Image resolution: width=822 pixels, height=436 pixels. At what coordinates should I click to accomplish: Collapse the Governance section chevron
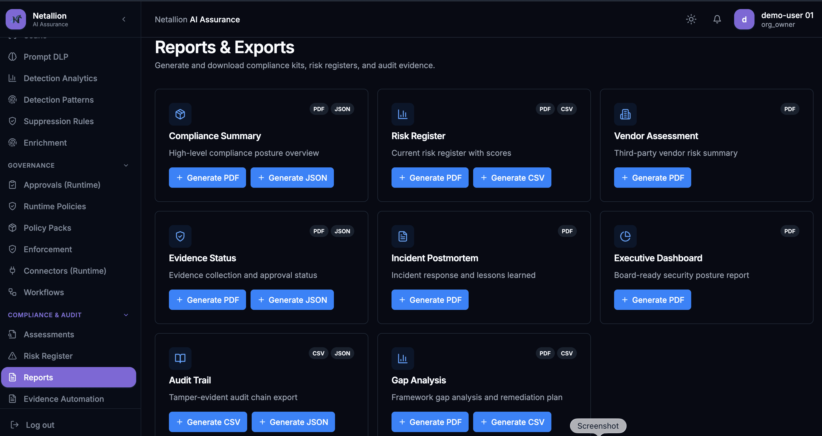(126, 165)
